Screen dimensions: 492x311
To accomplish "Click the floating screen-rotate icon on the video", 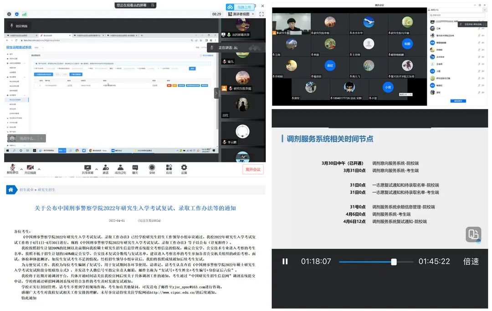I will (473, 234).
